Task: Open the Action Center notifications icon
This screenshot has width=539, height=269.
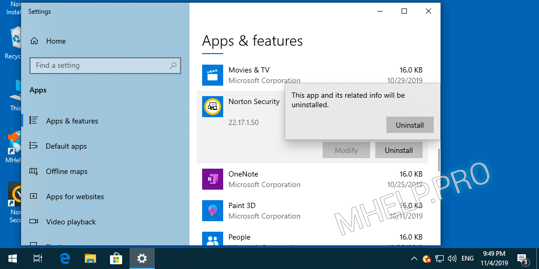Action: pos(523,259)
